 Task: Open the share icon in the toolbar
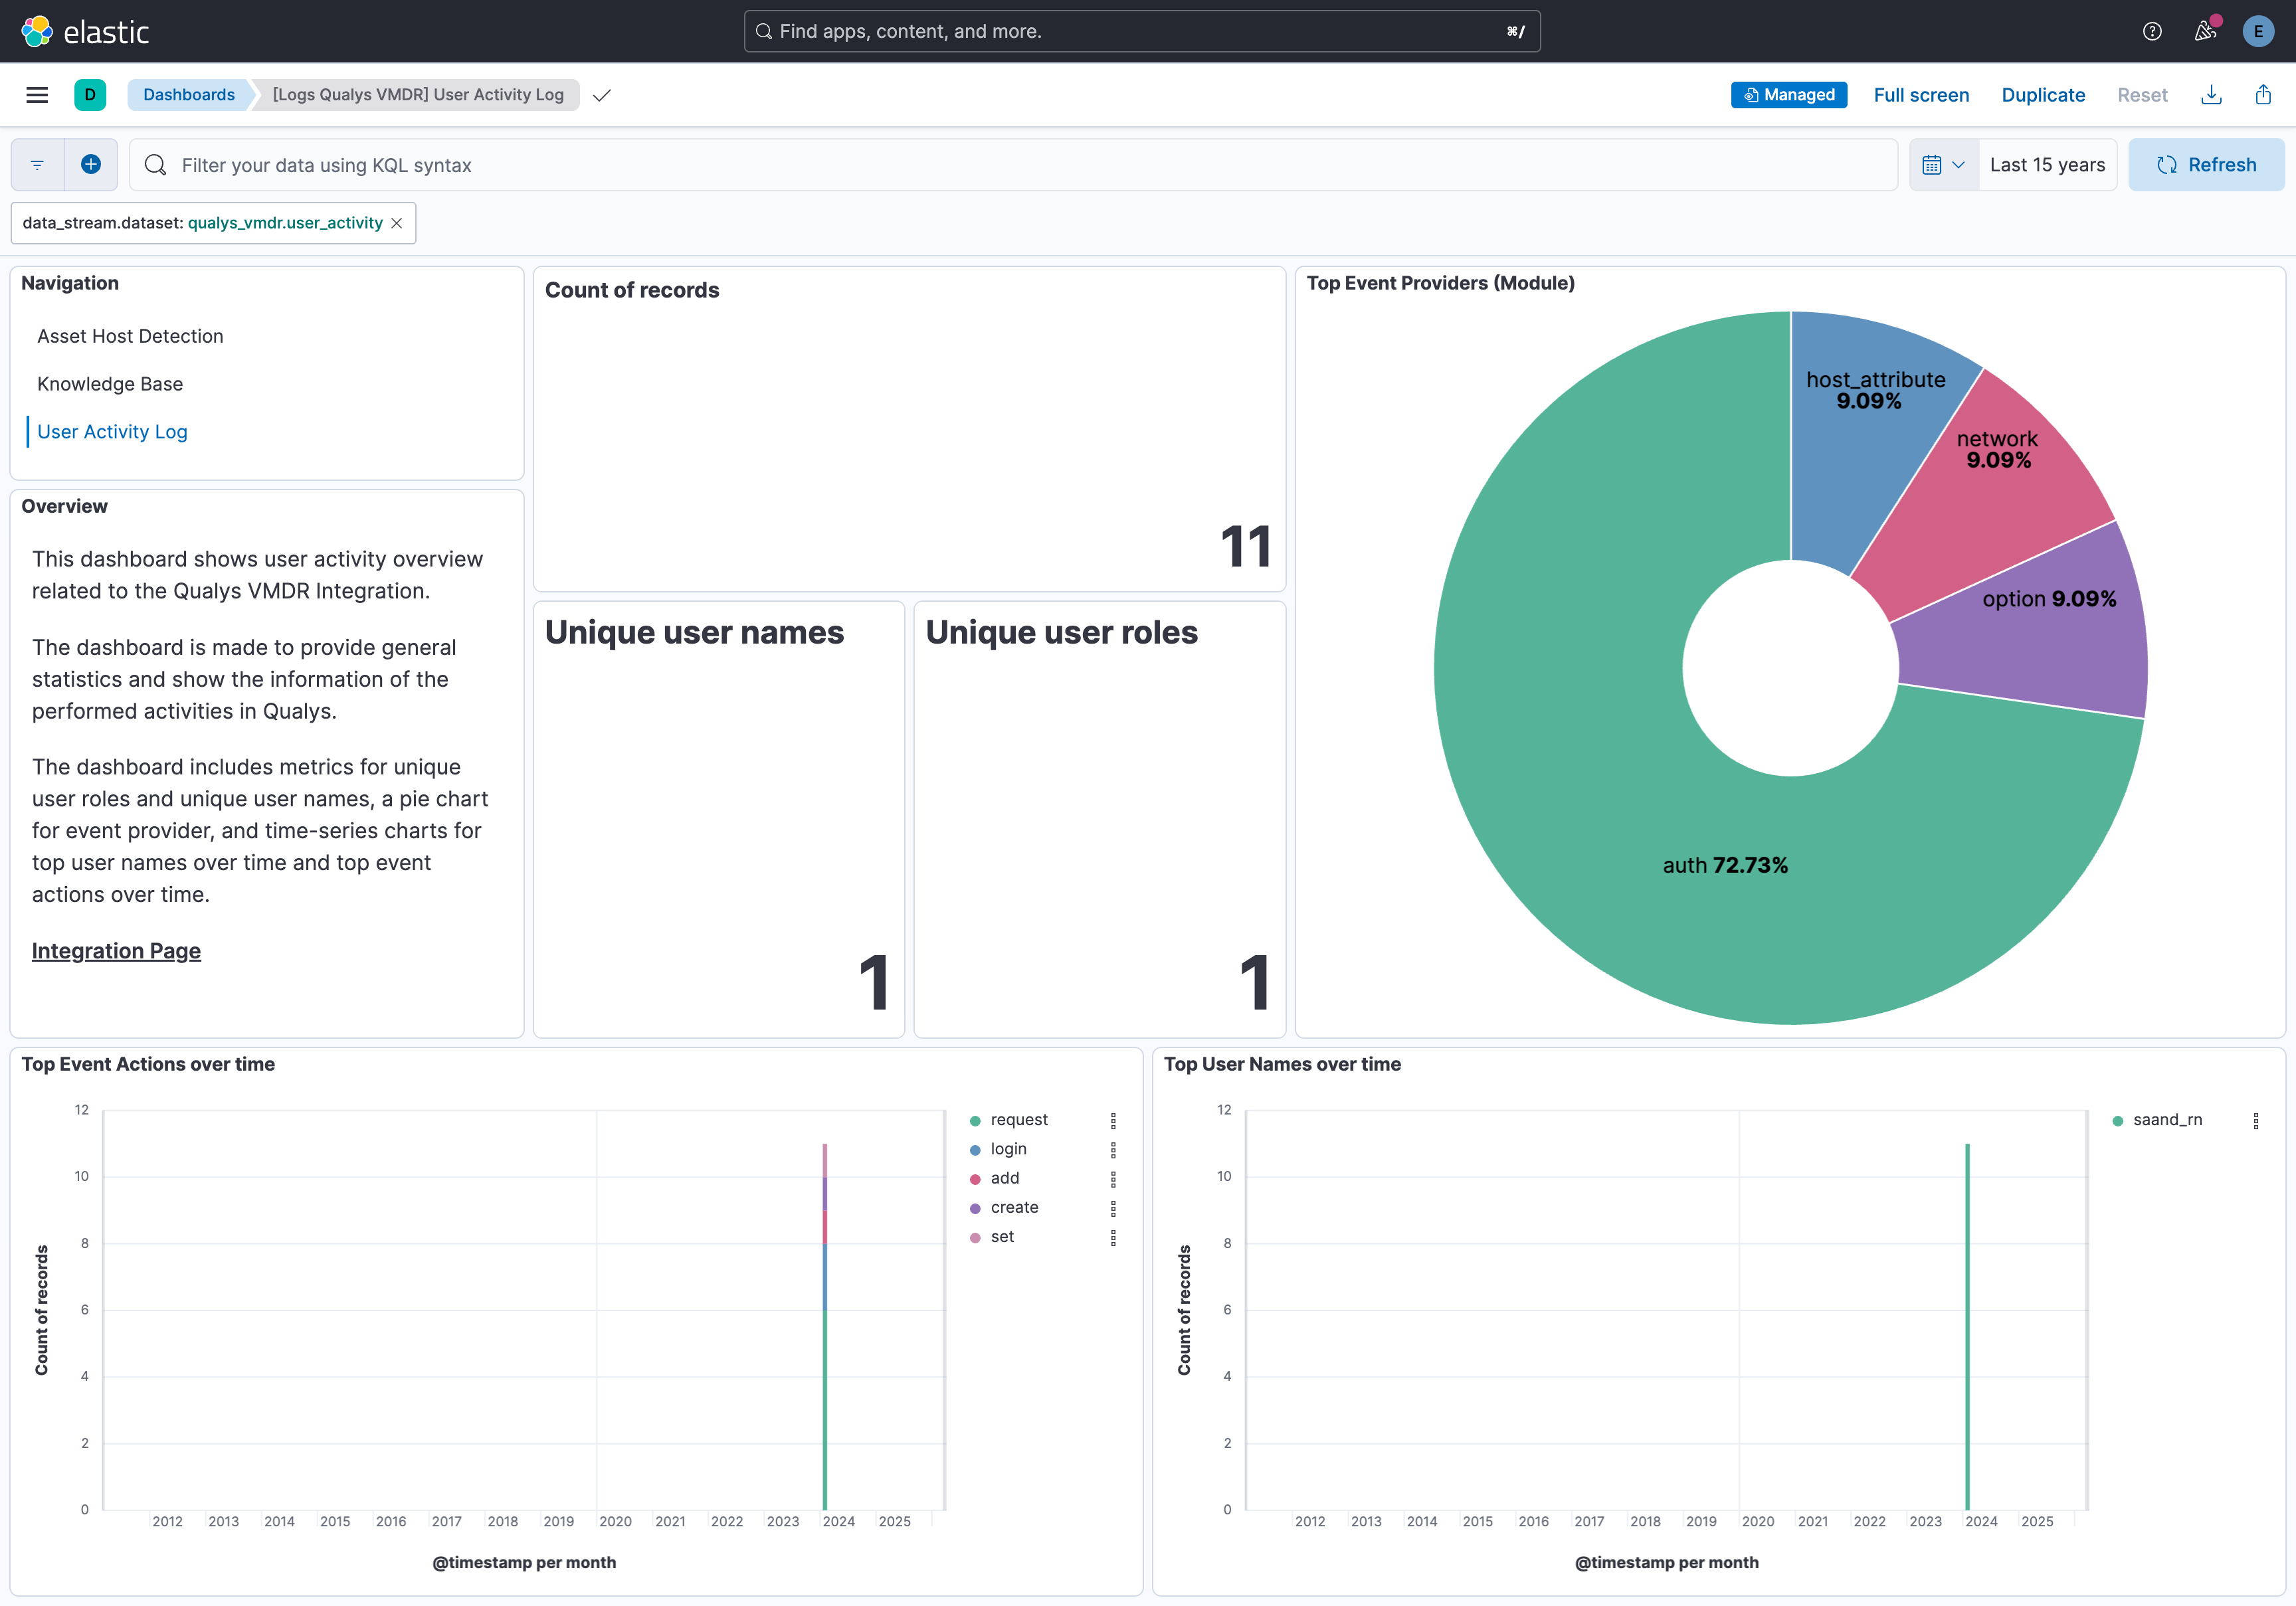(2263, 94)
